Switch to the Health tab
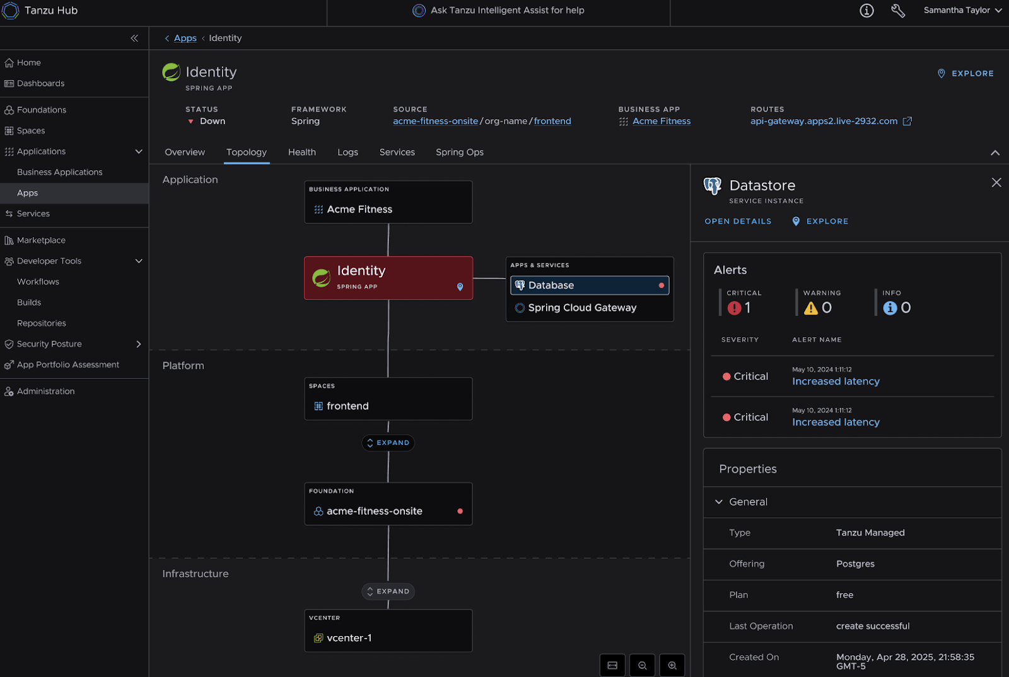The height and width of the screenshot is (677, 1009). [301, 152]
